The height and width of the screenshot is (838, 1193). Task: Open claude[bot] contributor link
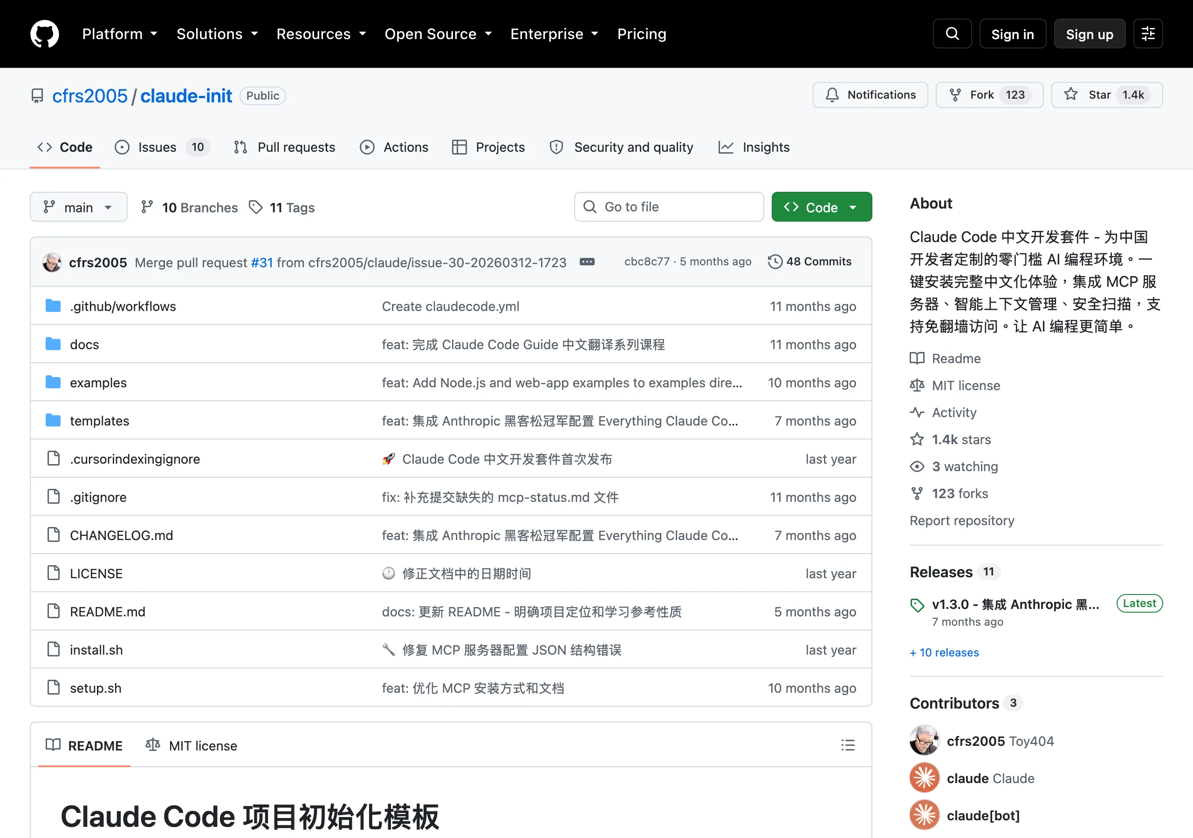pos(983,816)
